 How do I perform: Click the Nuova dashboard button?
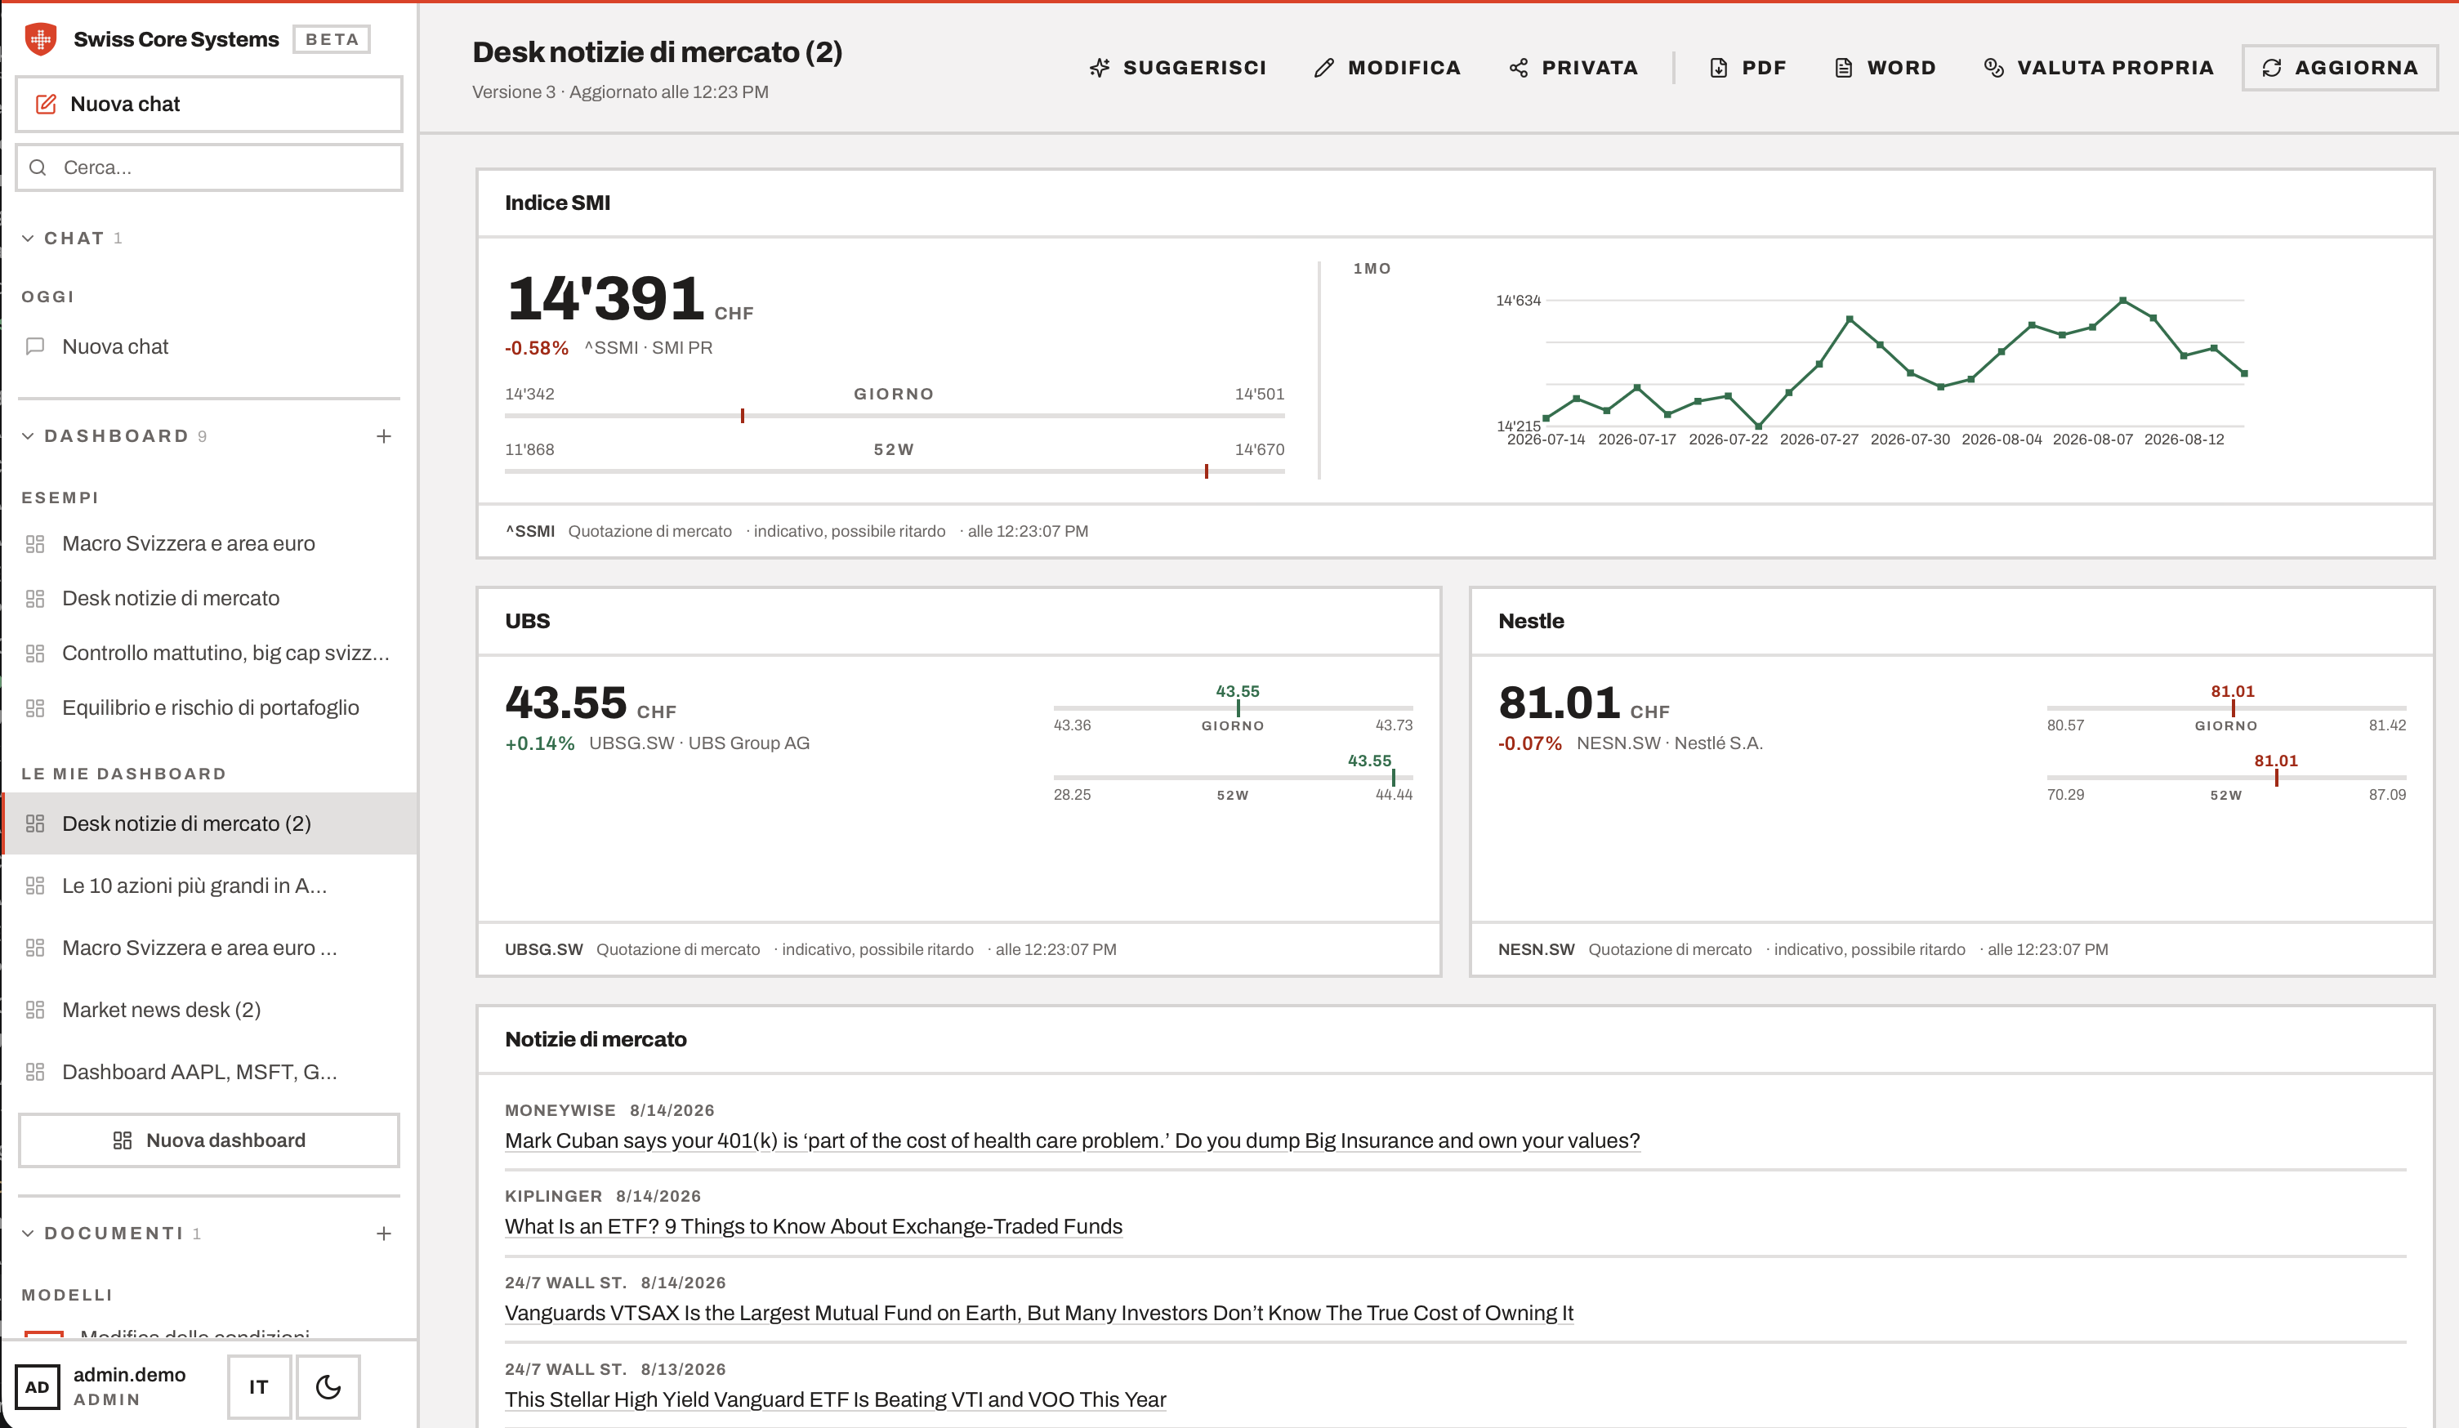[209, 1140]
